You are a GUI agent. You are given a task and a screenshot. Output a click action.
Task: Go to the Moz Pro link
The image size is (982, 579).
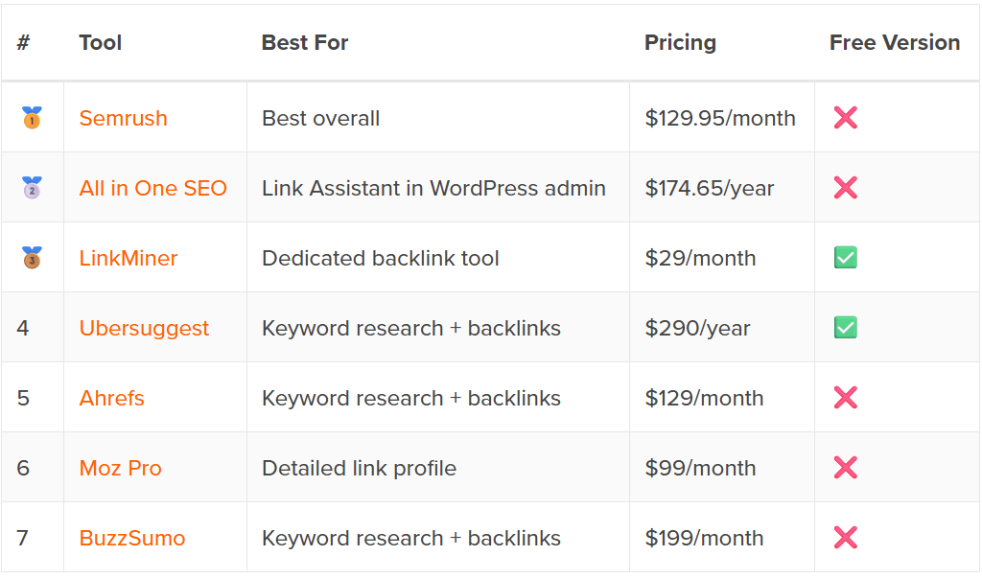point(120,468)
